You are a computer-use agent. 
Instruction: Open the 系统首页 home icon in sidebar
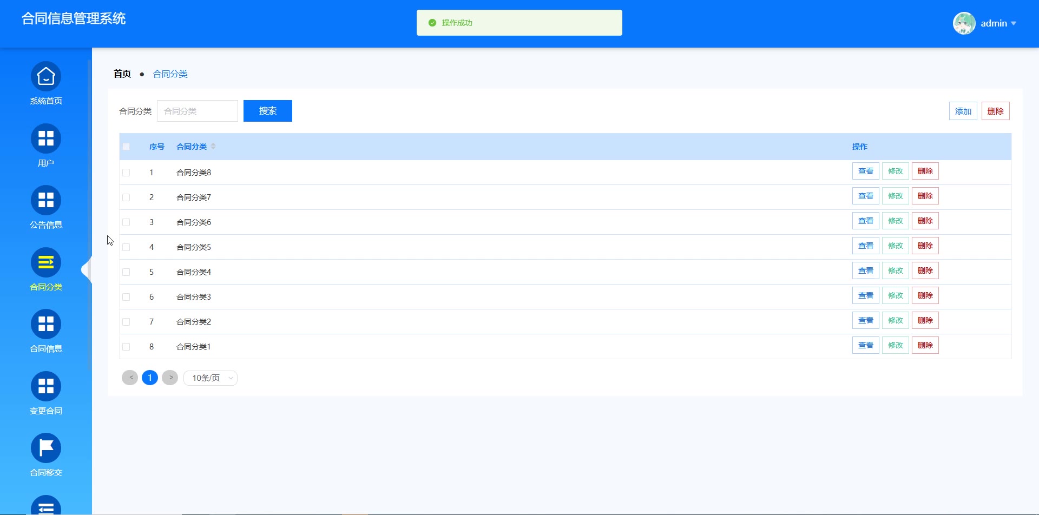[x=46, y=76]
